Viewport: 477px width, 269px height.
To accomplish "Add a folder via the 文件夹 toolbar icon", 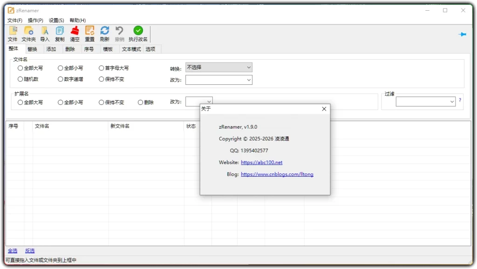I will (28, 33).
